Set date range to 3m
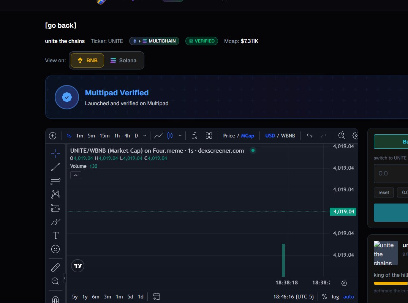 [x=108, y=297]
